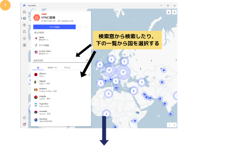This screenshot has height=147, width=236.
Task: Open the Home icon in the sidebar
Action: pos(24,12)
